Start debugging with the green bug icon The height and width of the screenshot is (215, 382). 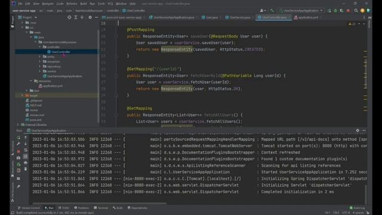click(x=335, y=11)
